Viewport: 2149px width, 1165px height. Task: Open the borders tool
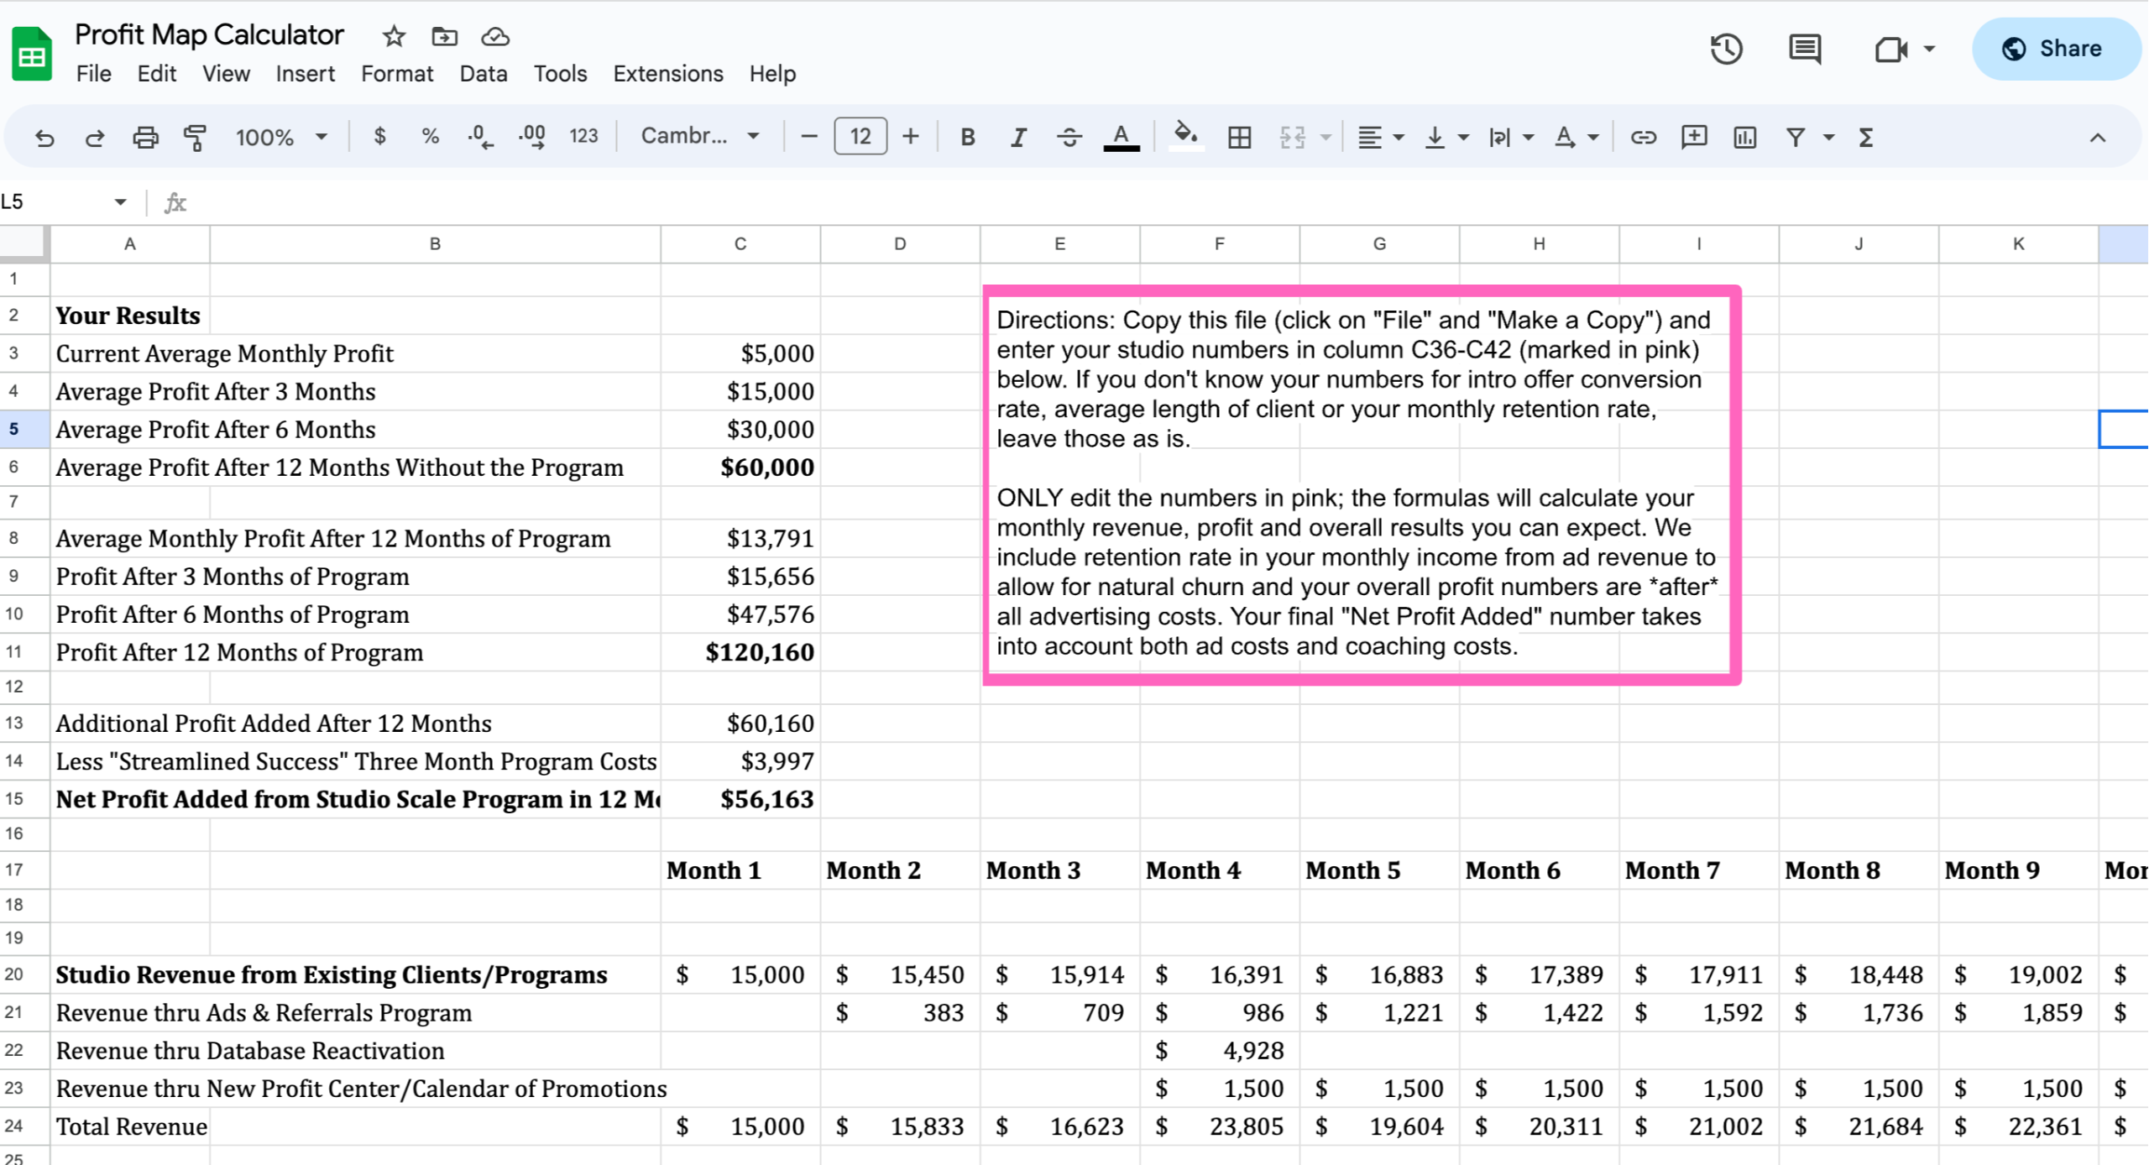pyautogui.click(x=1239, y=137)
